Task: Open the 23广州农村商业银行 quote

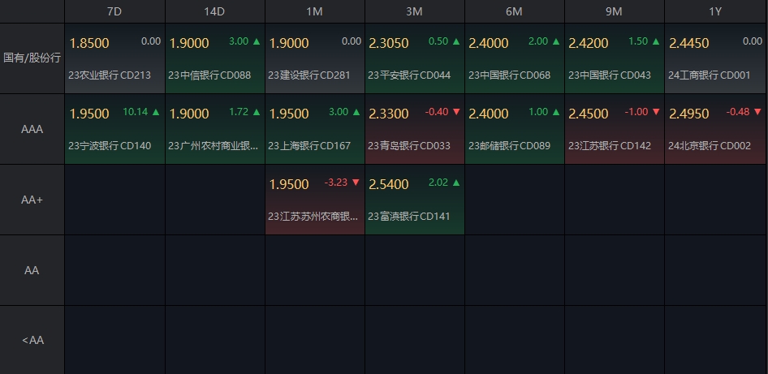Action: 214,129
